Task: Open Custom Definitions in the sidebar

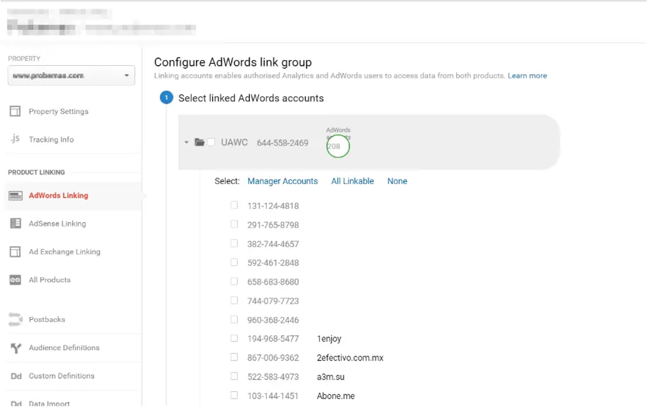Action: tap(61, 376)
